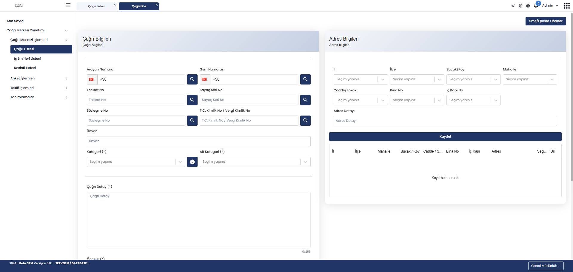Click the Sayaç Seri No input field

249,100
